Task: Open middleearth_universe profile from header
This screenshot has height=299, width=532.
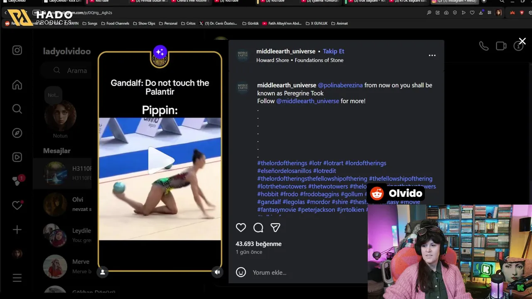Action: click(286, 51)
